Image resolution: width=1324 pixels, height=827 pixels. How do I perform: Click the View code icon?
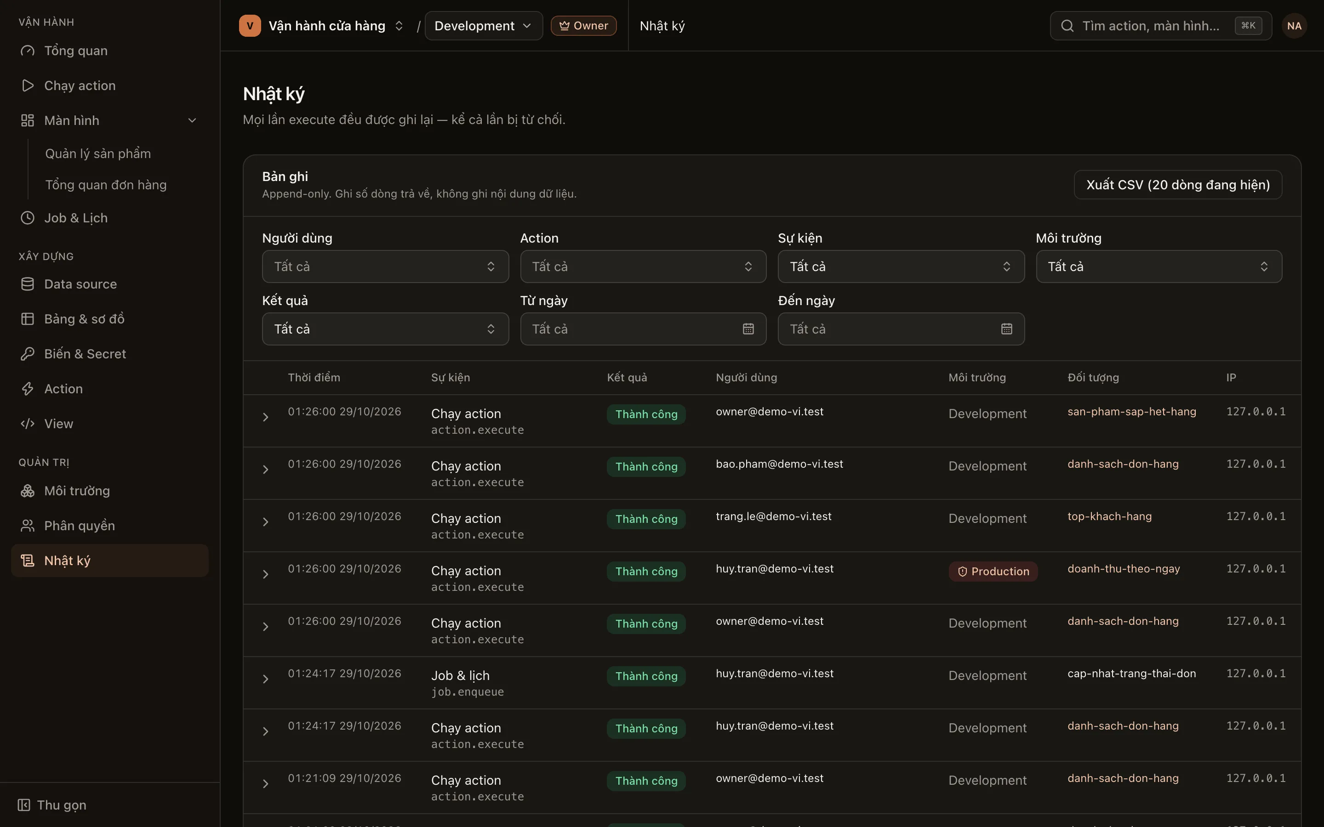pos(28,424)
